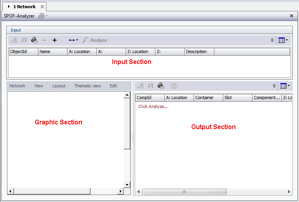Open the Layout menu

(x=59, y=86)
